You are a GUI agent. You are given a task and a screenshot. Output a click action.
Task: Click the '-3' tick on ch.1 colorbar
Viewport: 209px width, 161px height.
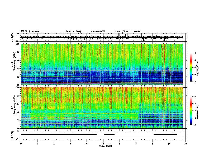click(195, 53)
